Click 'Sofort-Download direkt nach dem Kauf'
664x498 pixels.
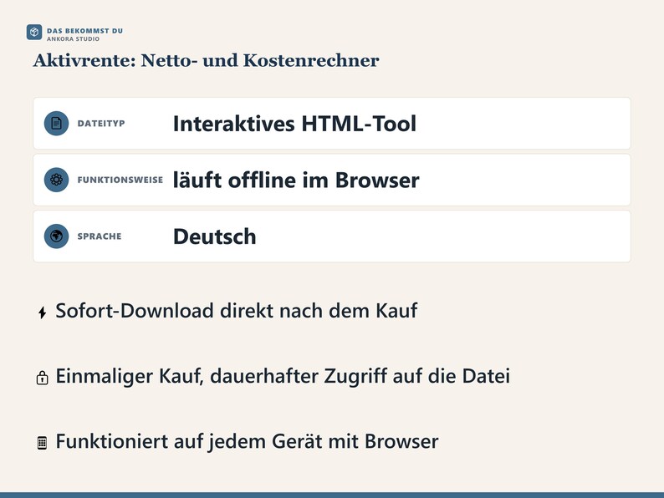pyautogui.click(x=237, y=311)
